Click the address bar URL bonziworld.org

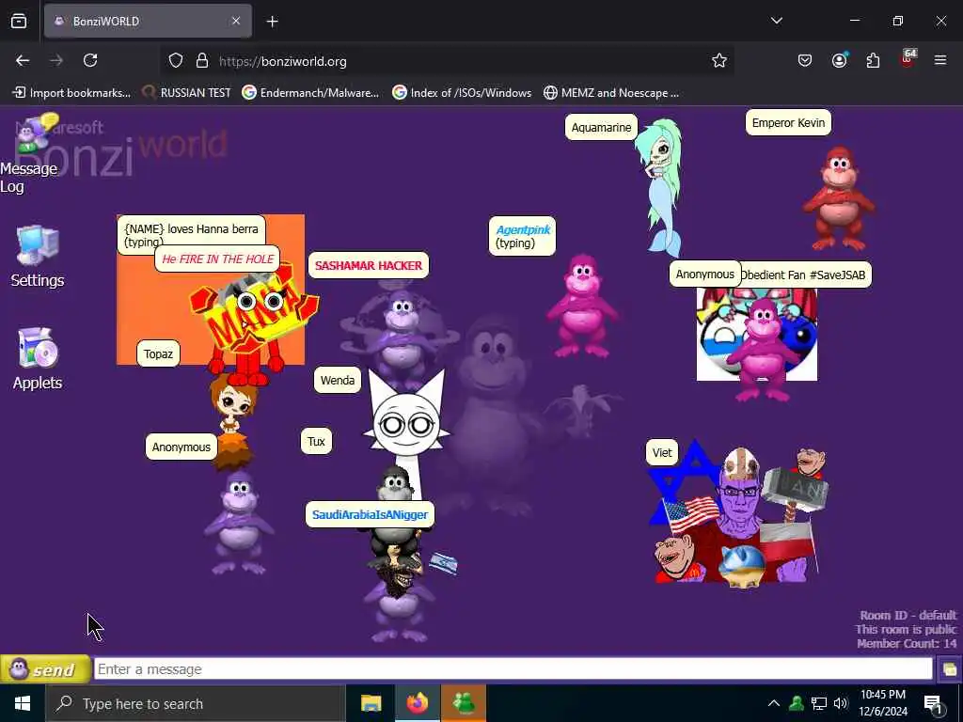pyautogui.click(x=282, y=61)
